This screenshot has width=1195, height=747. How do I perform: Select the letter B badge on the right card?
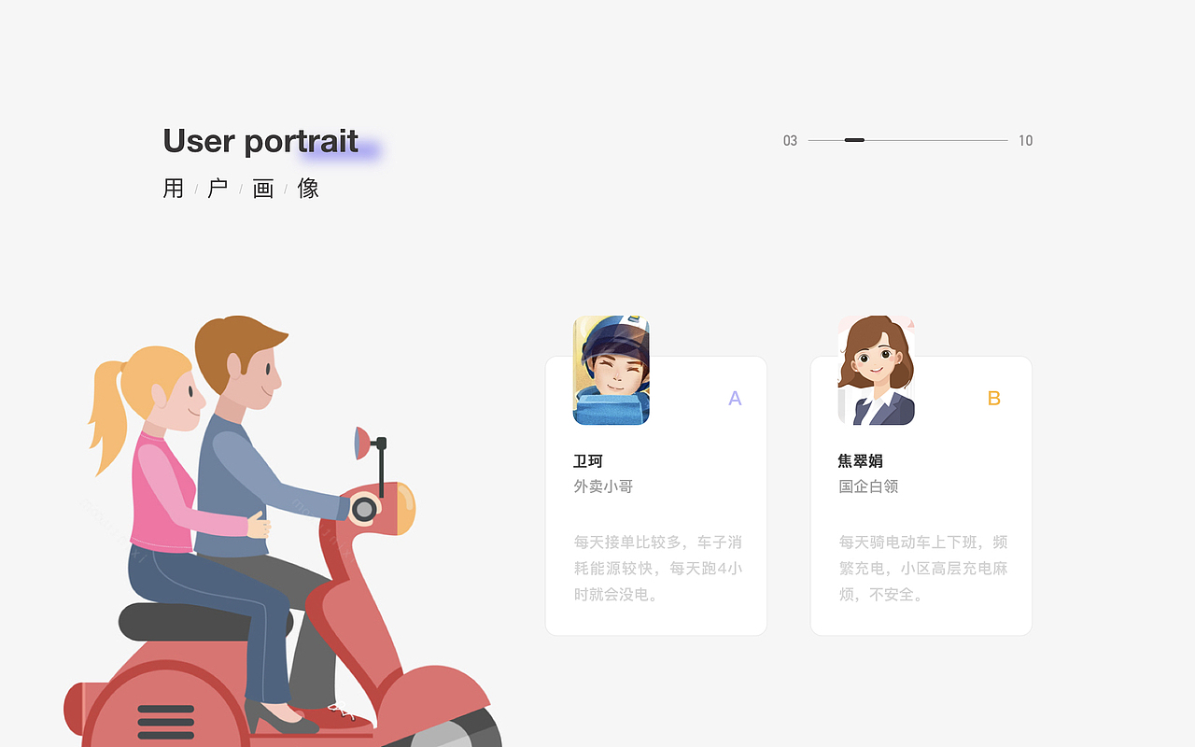coord(994,398)
